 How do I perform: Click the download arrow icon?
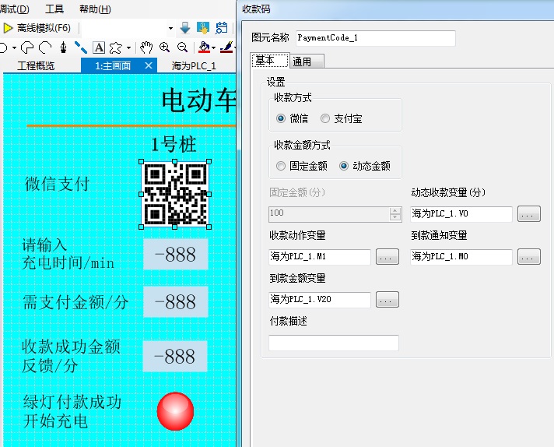(x=185, y=28)
